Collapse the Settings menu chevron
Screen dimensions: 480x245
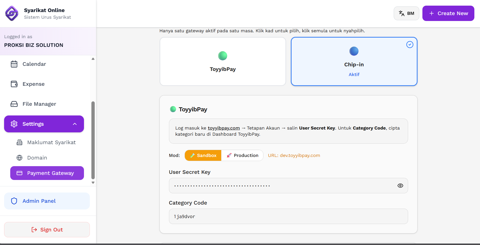tap(75, 124)
